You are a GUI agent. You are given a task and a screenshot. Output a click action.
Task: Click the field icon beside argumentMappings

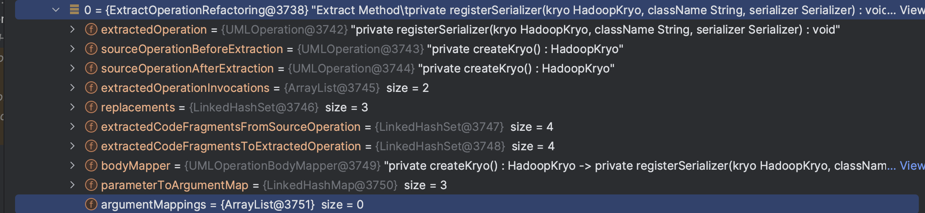point(91,205)
